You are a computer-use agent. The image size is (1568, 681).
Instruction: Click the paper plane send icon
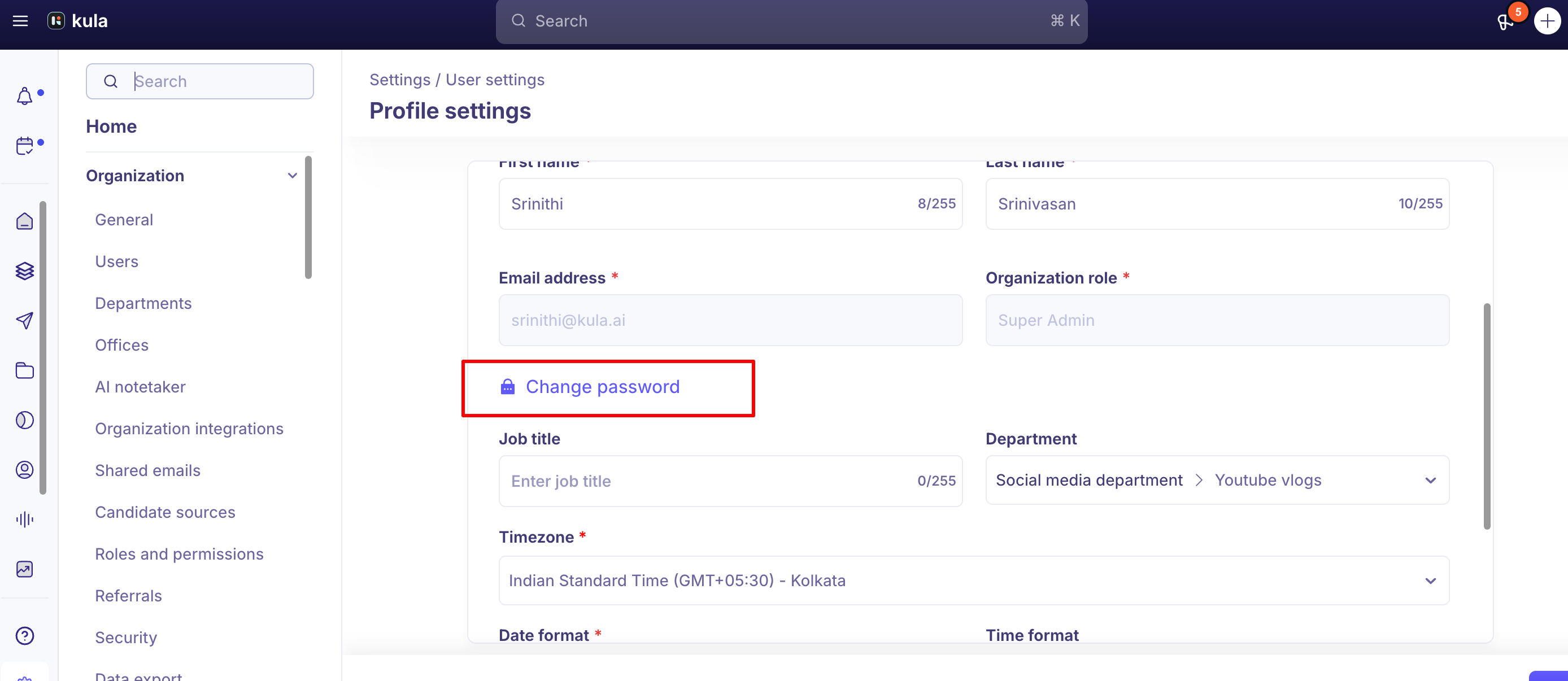point(24,321)
